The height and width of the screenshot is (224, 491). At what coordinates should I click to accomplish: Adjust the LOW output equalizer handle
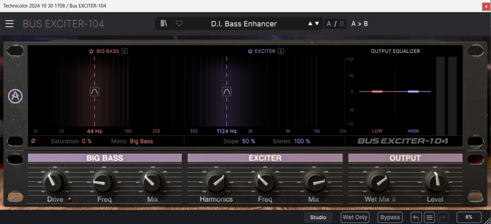(x=377, y=91)
